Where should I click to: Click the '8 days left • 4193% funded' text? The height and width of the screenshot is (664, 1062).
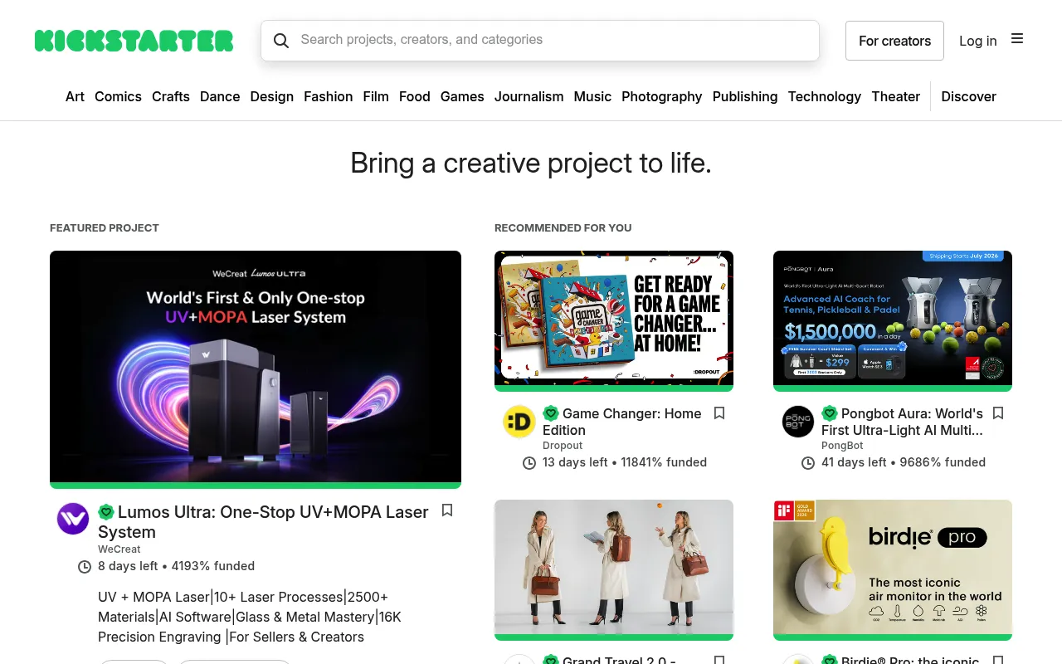click(176, 566)
